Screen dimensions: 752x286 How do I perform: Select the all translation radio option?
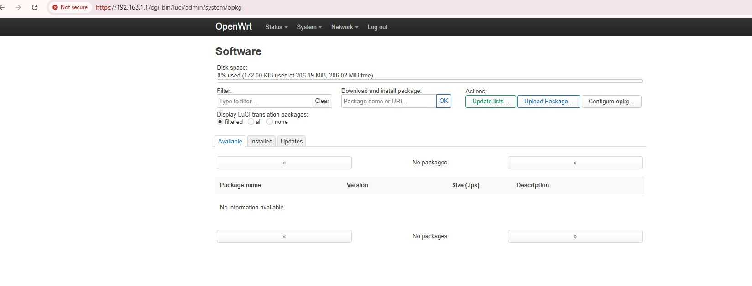coord(251,122)
